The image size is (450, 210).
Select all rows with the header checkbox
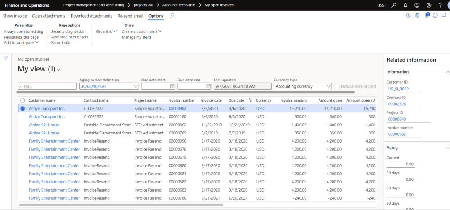[x=22, y=100]
